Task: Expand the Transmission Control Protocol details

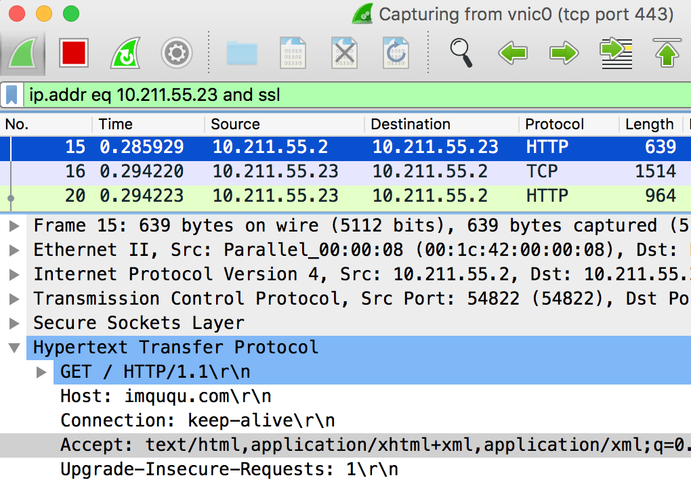Action: [x=14, y=299]
